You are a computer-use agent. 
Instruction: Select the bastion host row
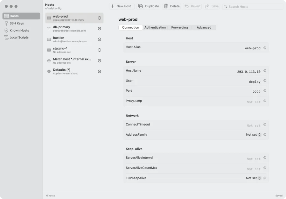pos(74,39)
